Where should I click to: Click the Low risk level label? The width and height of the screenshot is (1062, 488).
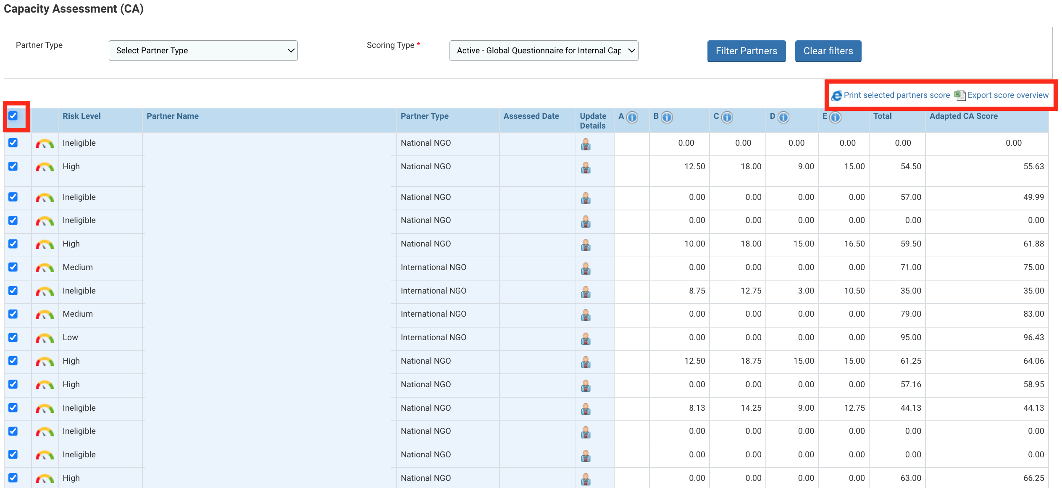pos(70,338)
